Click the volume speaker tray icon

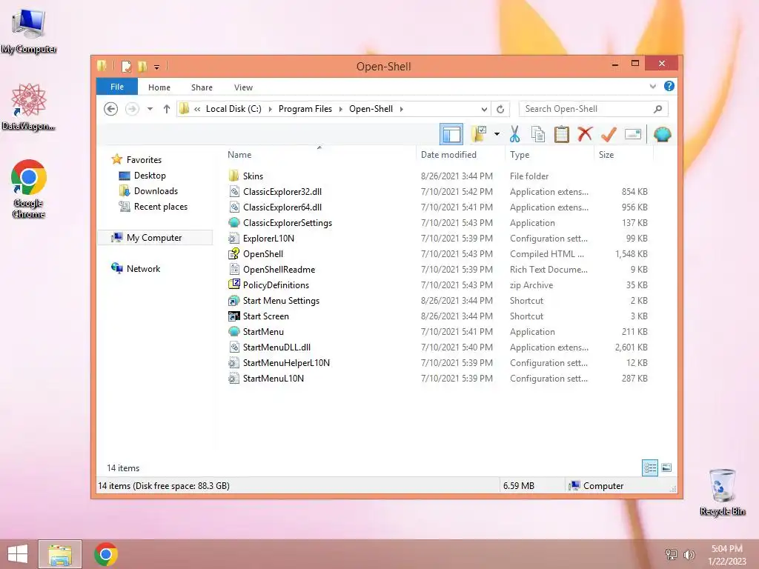(x=689, y=554)
